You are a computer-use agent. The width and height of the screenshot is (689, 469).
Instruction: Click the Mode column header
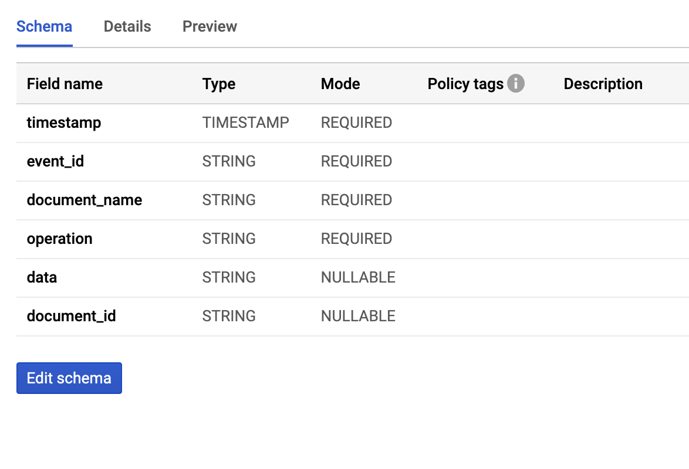tap(340, 83)
